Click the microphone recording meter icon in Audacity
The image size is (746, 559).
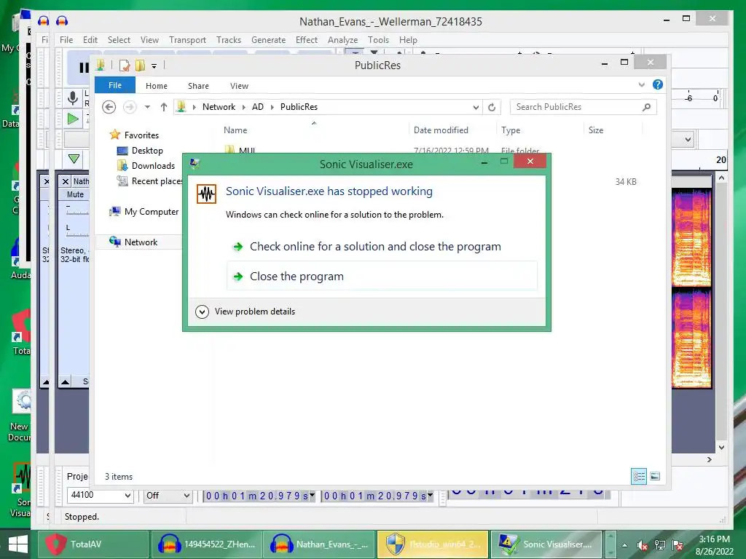coord(72,98)
